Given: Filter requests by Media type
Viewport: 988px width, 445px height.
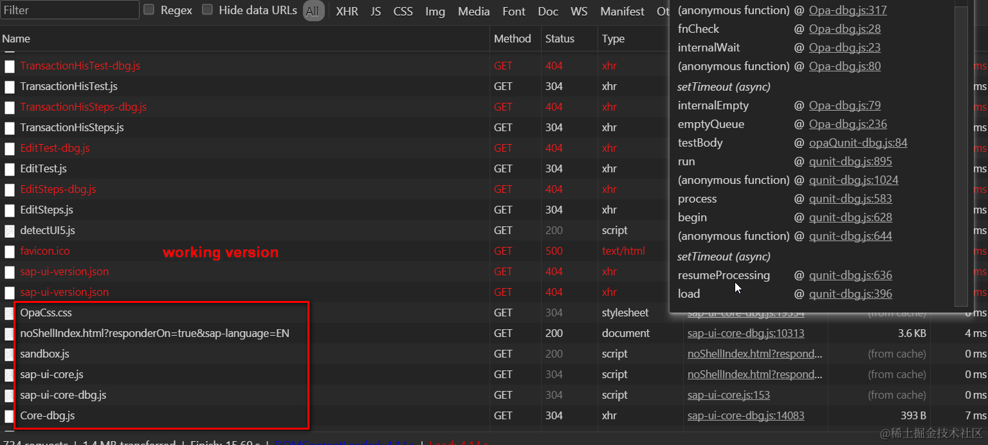Looking at the screenshot, I should (474, 11).
